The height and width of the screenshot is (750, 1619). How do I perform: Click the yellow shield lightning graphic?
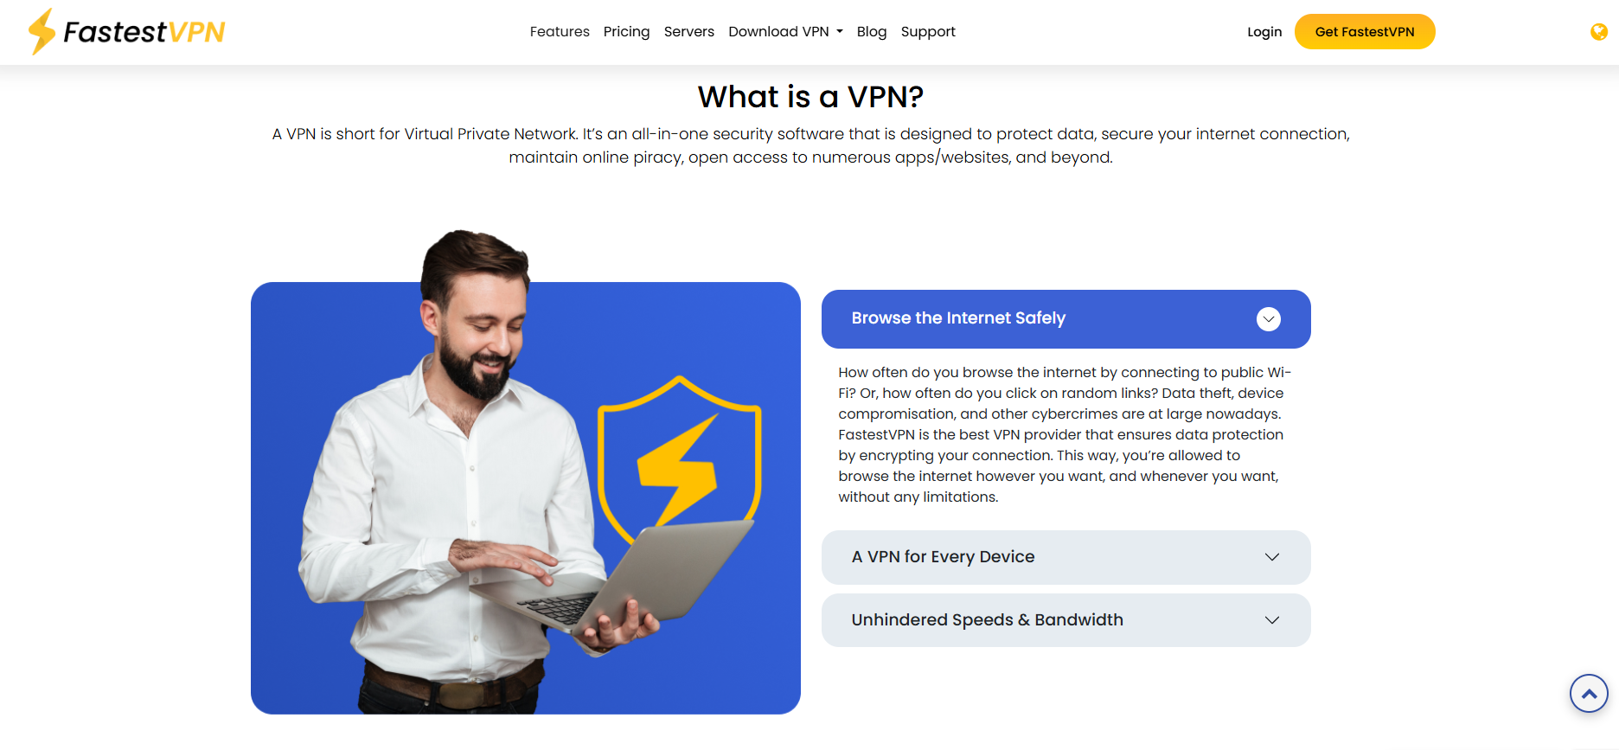tap(679, 458)
